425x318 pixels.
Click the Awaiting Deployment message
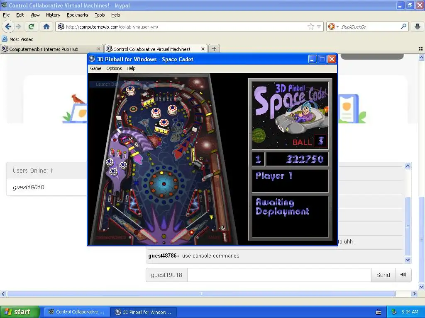282,207
